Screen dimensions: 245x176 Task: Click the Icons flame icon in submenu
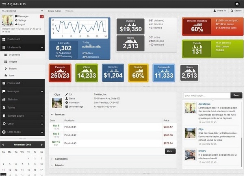tap(6, 76)
